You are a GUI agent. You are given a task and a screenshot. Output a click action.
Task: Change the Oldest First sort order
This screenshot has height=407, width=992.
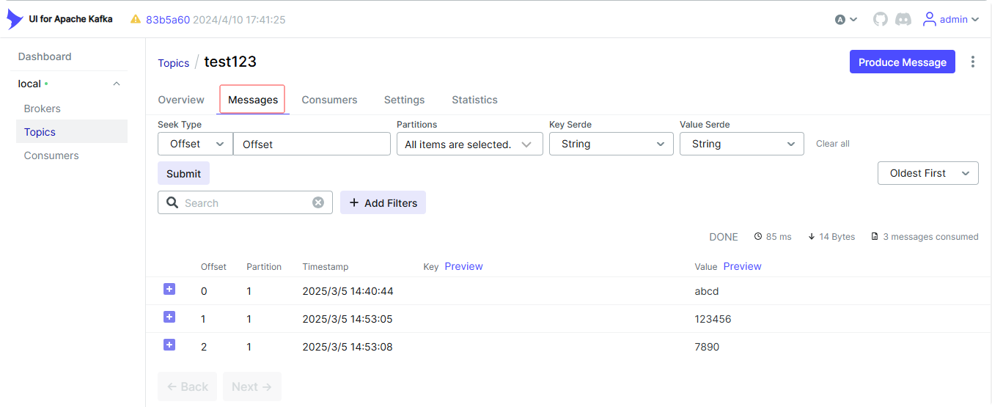point(927,173)
